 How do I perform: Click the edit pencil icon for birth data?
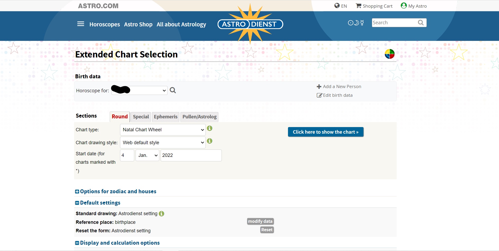319,95
